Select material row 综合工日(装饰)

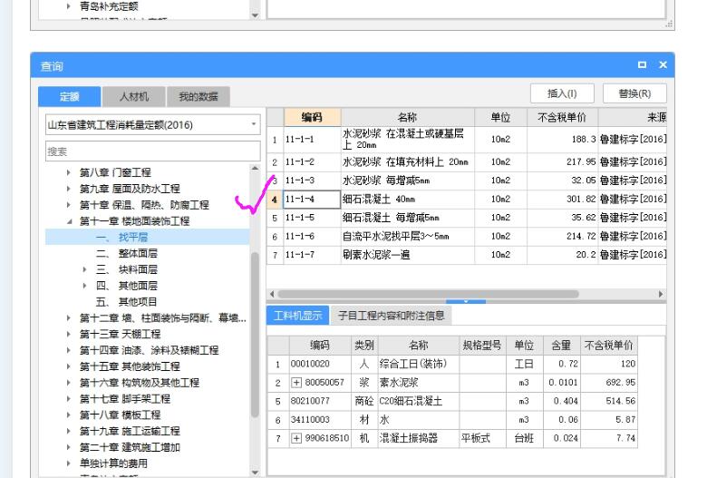pyautogui.click(x=452, y=364)
